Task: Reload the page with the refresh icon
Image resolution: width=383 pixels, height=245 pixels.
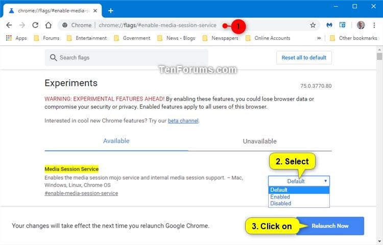Action: coord(35,25)
